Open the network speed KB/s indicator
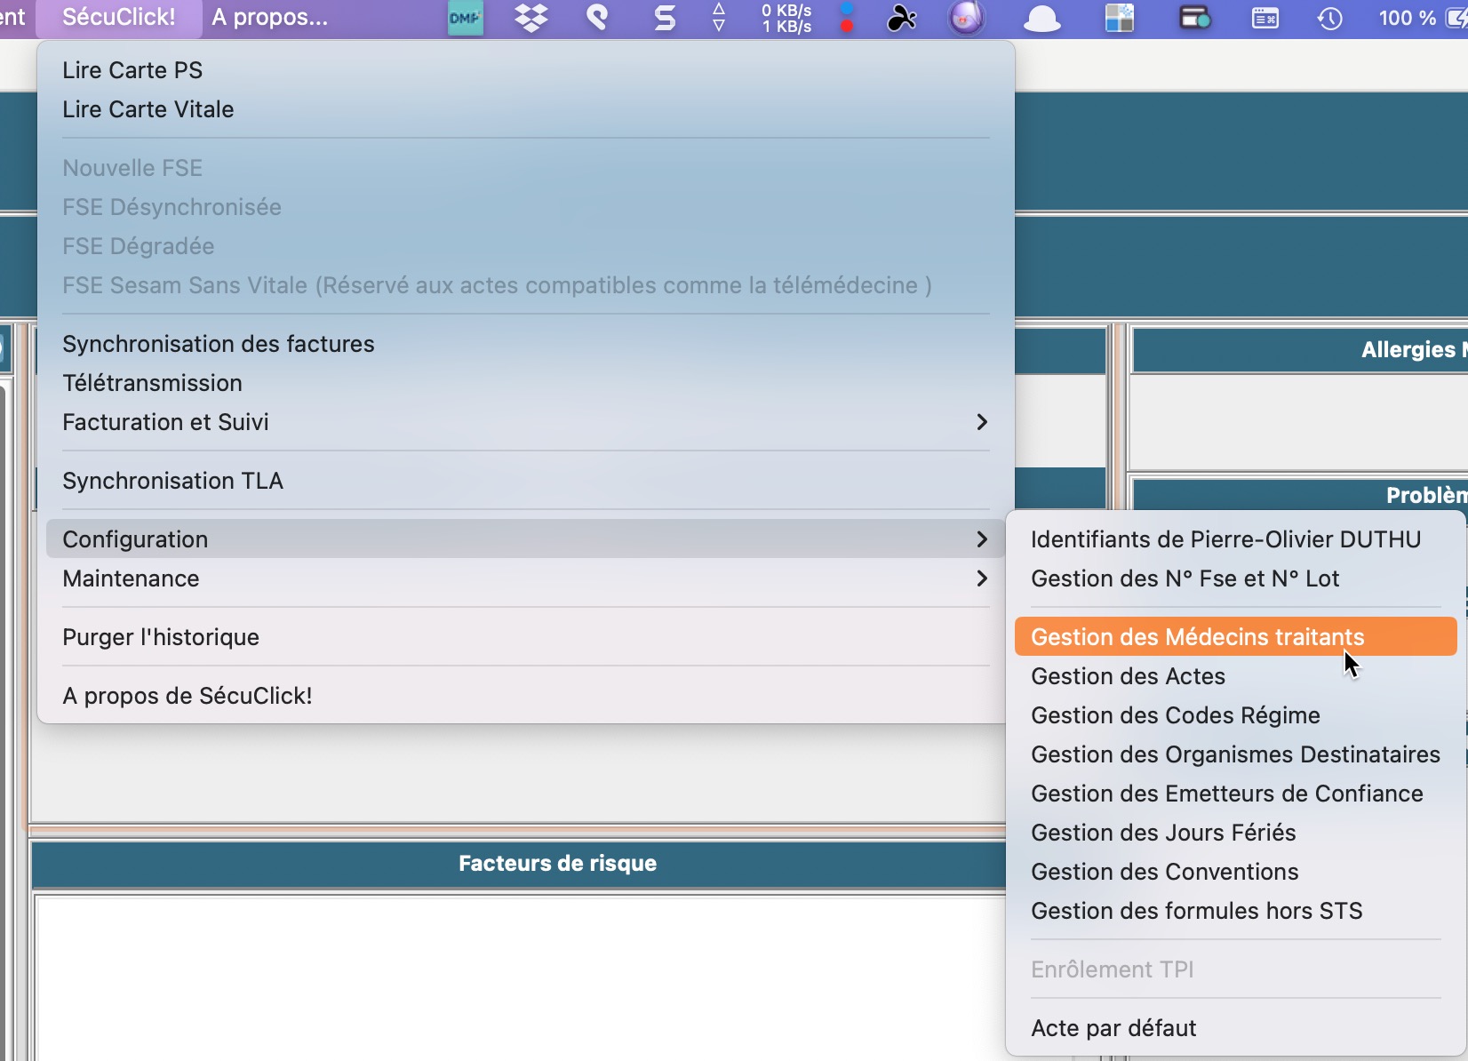 tap(786, 19)
